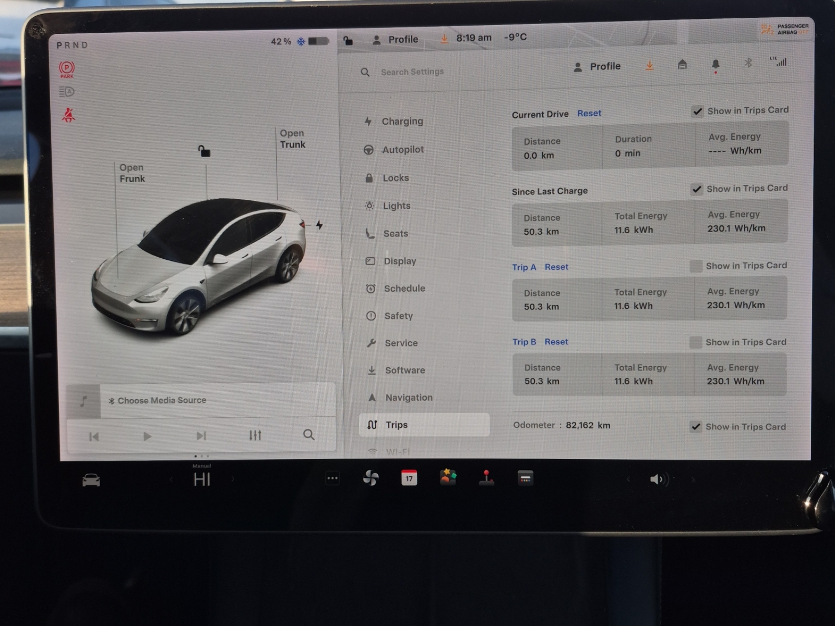
Task: Enable Trip A Show in Trips Card
Action: coord(696,267)
